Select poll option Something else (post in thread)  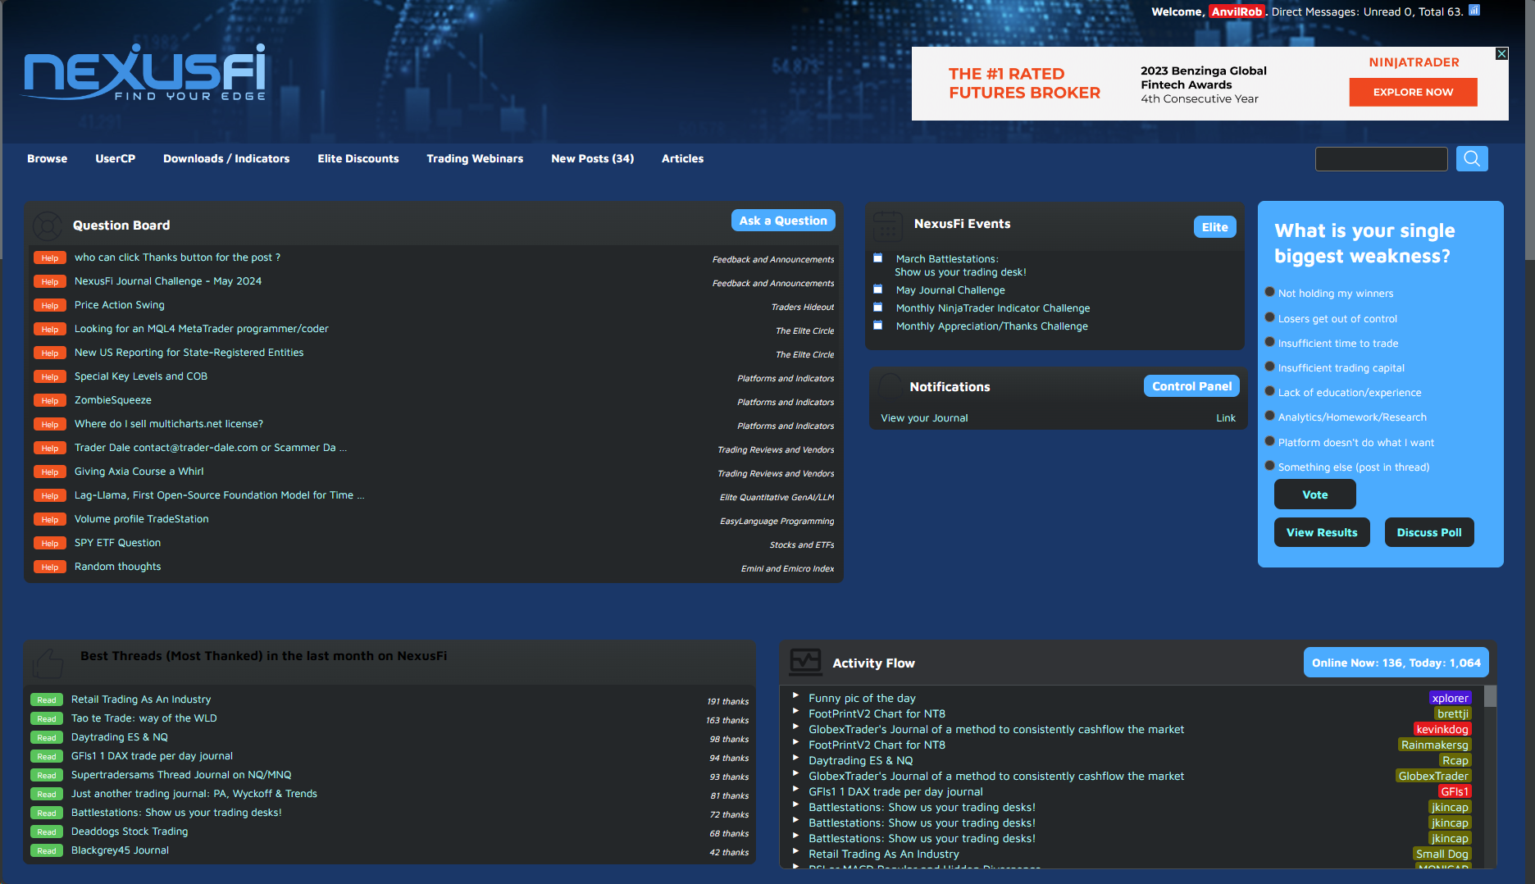pyautogui.click(x=1269, y=466)
